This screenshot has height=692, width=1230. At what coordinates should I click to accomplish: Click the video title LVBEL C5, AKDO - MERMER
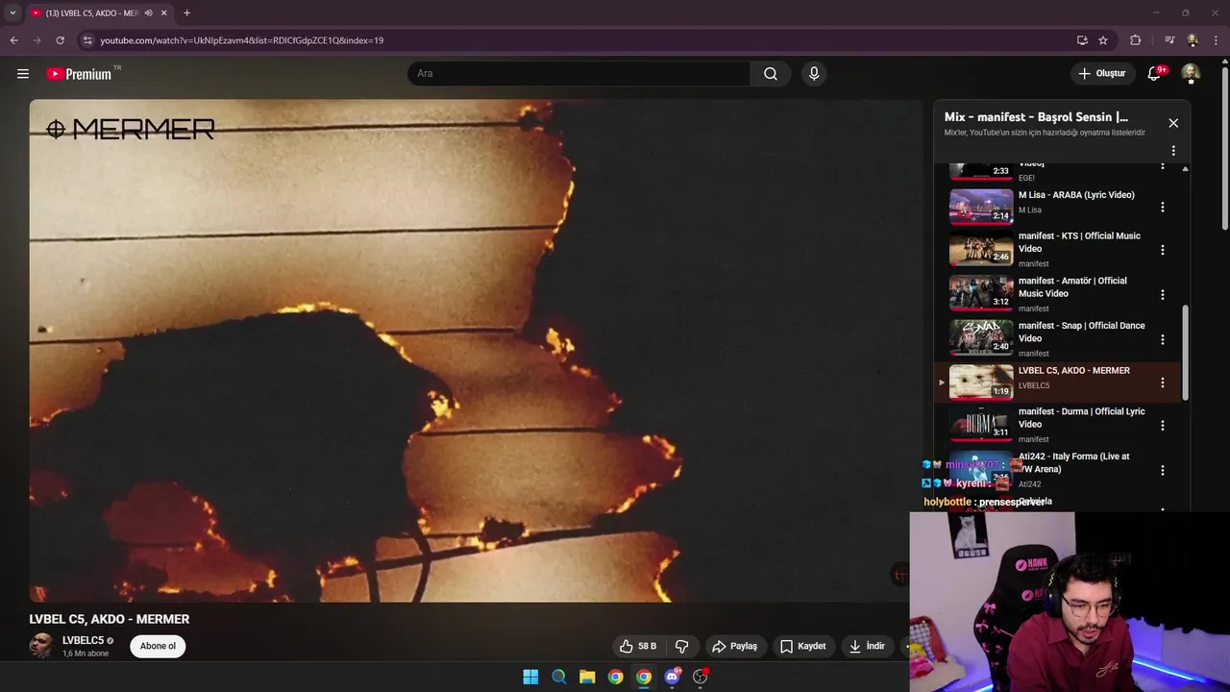110,620
